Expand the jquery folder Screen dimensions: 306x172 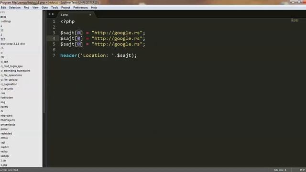tap(4, 107)
